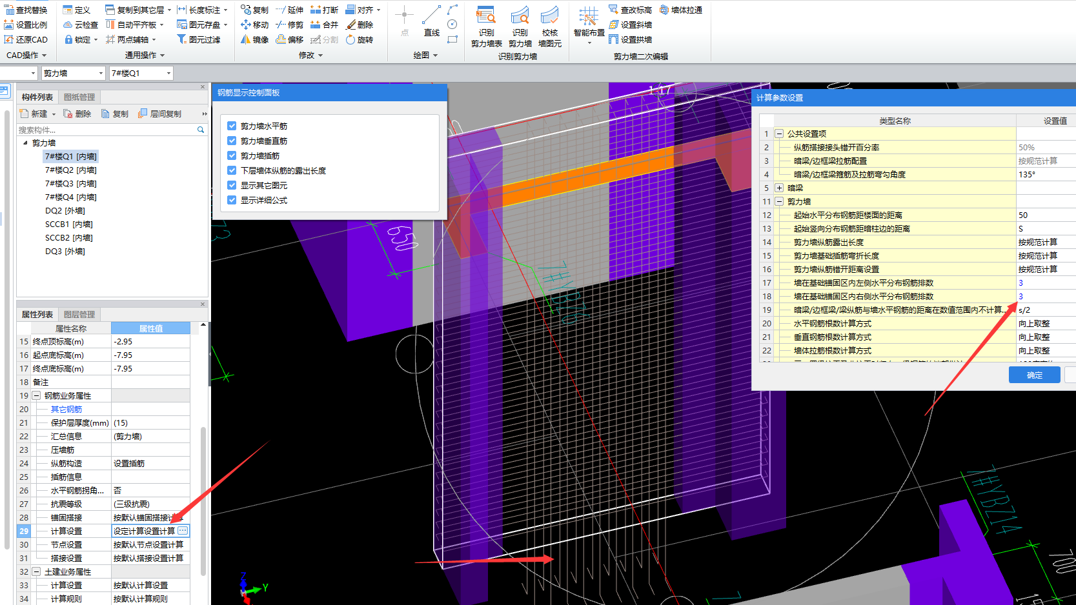Toggle 剪力墙插筋 checkbox
The height and width of the screenshot is (605, 1076).
tap(232, 155)
